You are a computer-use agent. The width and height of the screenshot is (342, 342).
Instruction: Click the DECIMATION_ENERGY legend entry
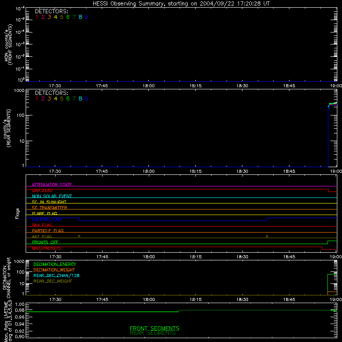tap(55, 264)
